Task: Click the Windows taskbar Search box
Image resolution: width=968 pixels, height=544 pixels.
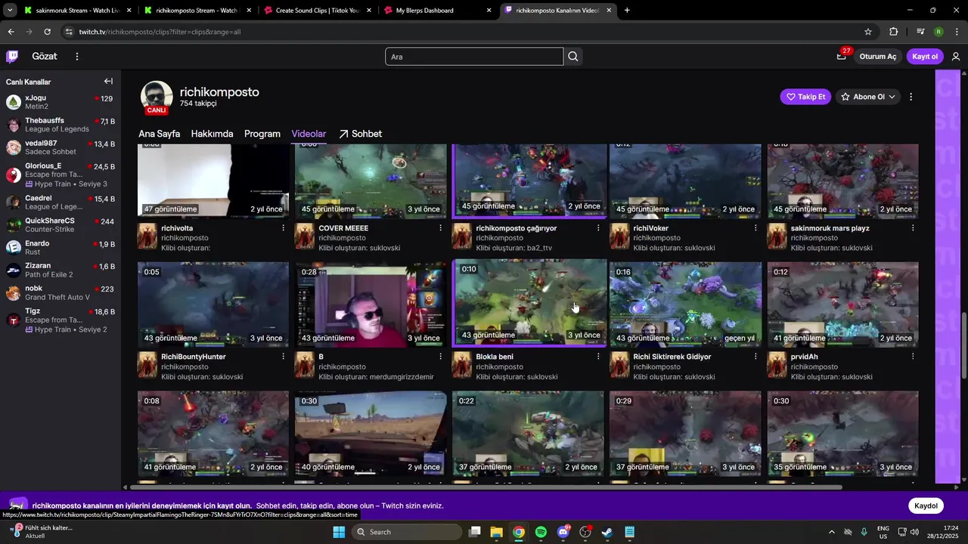Action: [408, 532]
